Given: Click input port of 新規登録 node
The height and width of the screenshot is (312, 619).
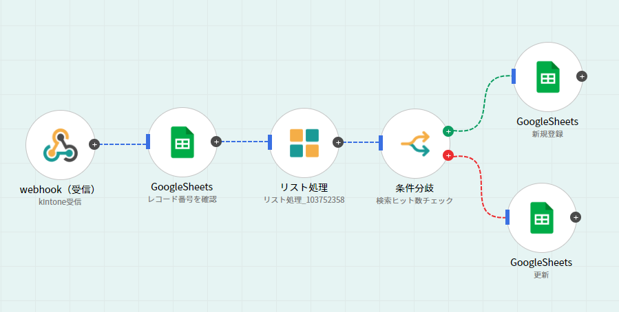Looking at the screenshot, I should [514, 76].
